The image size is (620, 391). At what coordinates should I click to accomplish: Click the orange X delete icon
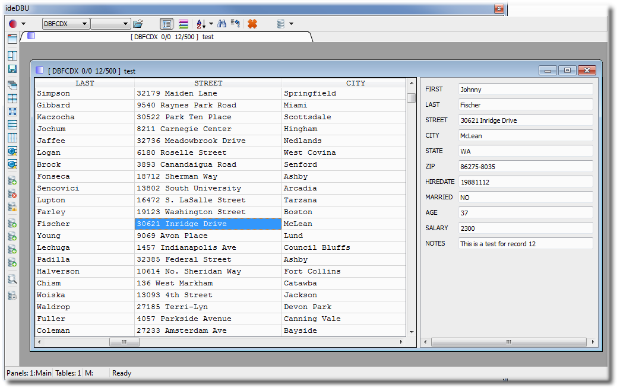252,24
